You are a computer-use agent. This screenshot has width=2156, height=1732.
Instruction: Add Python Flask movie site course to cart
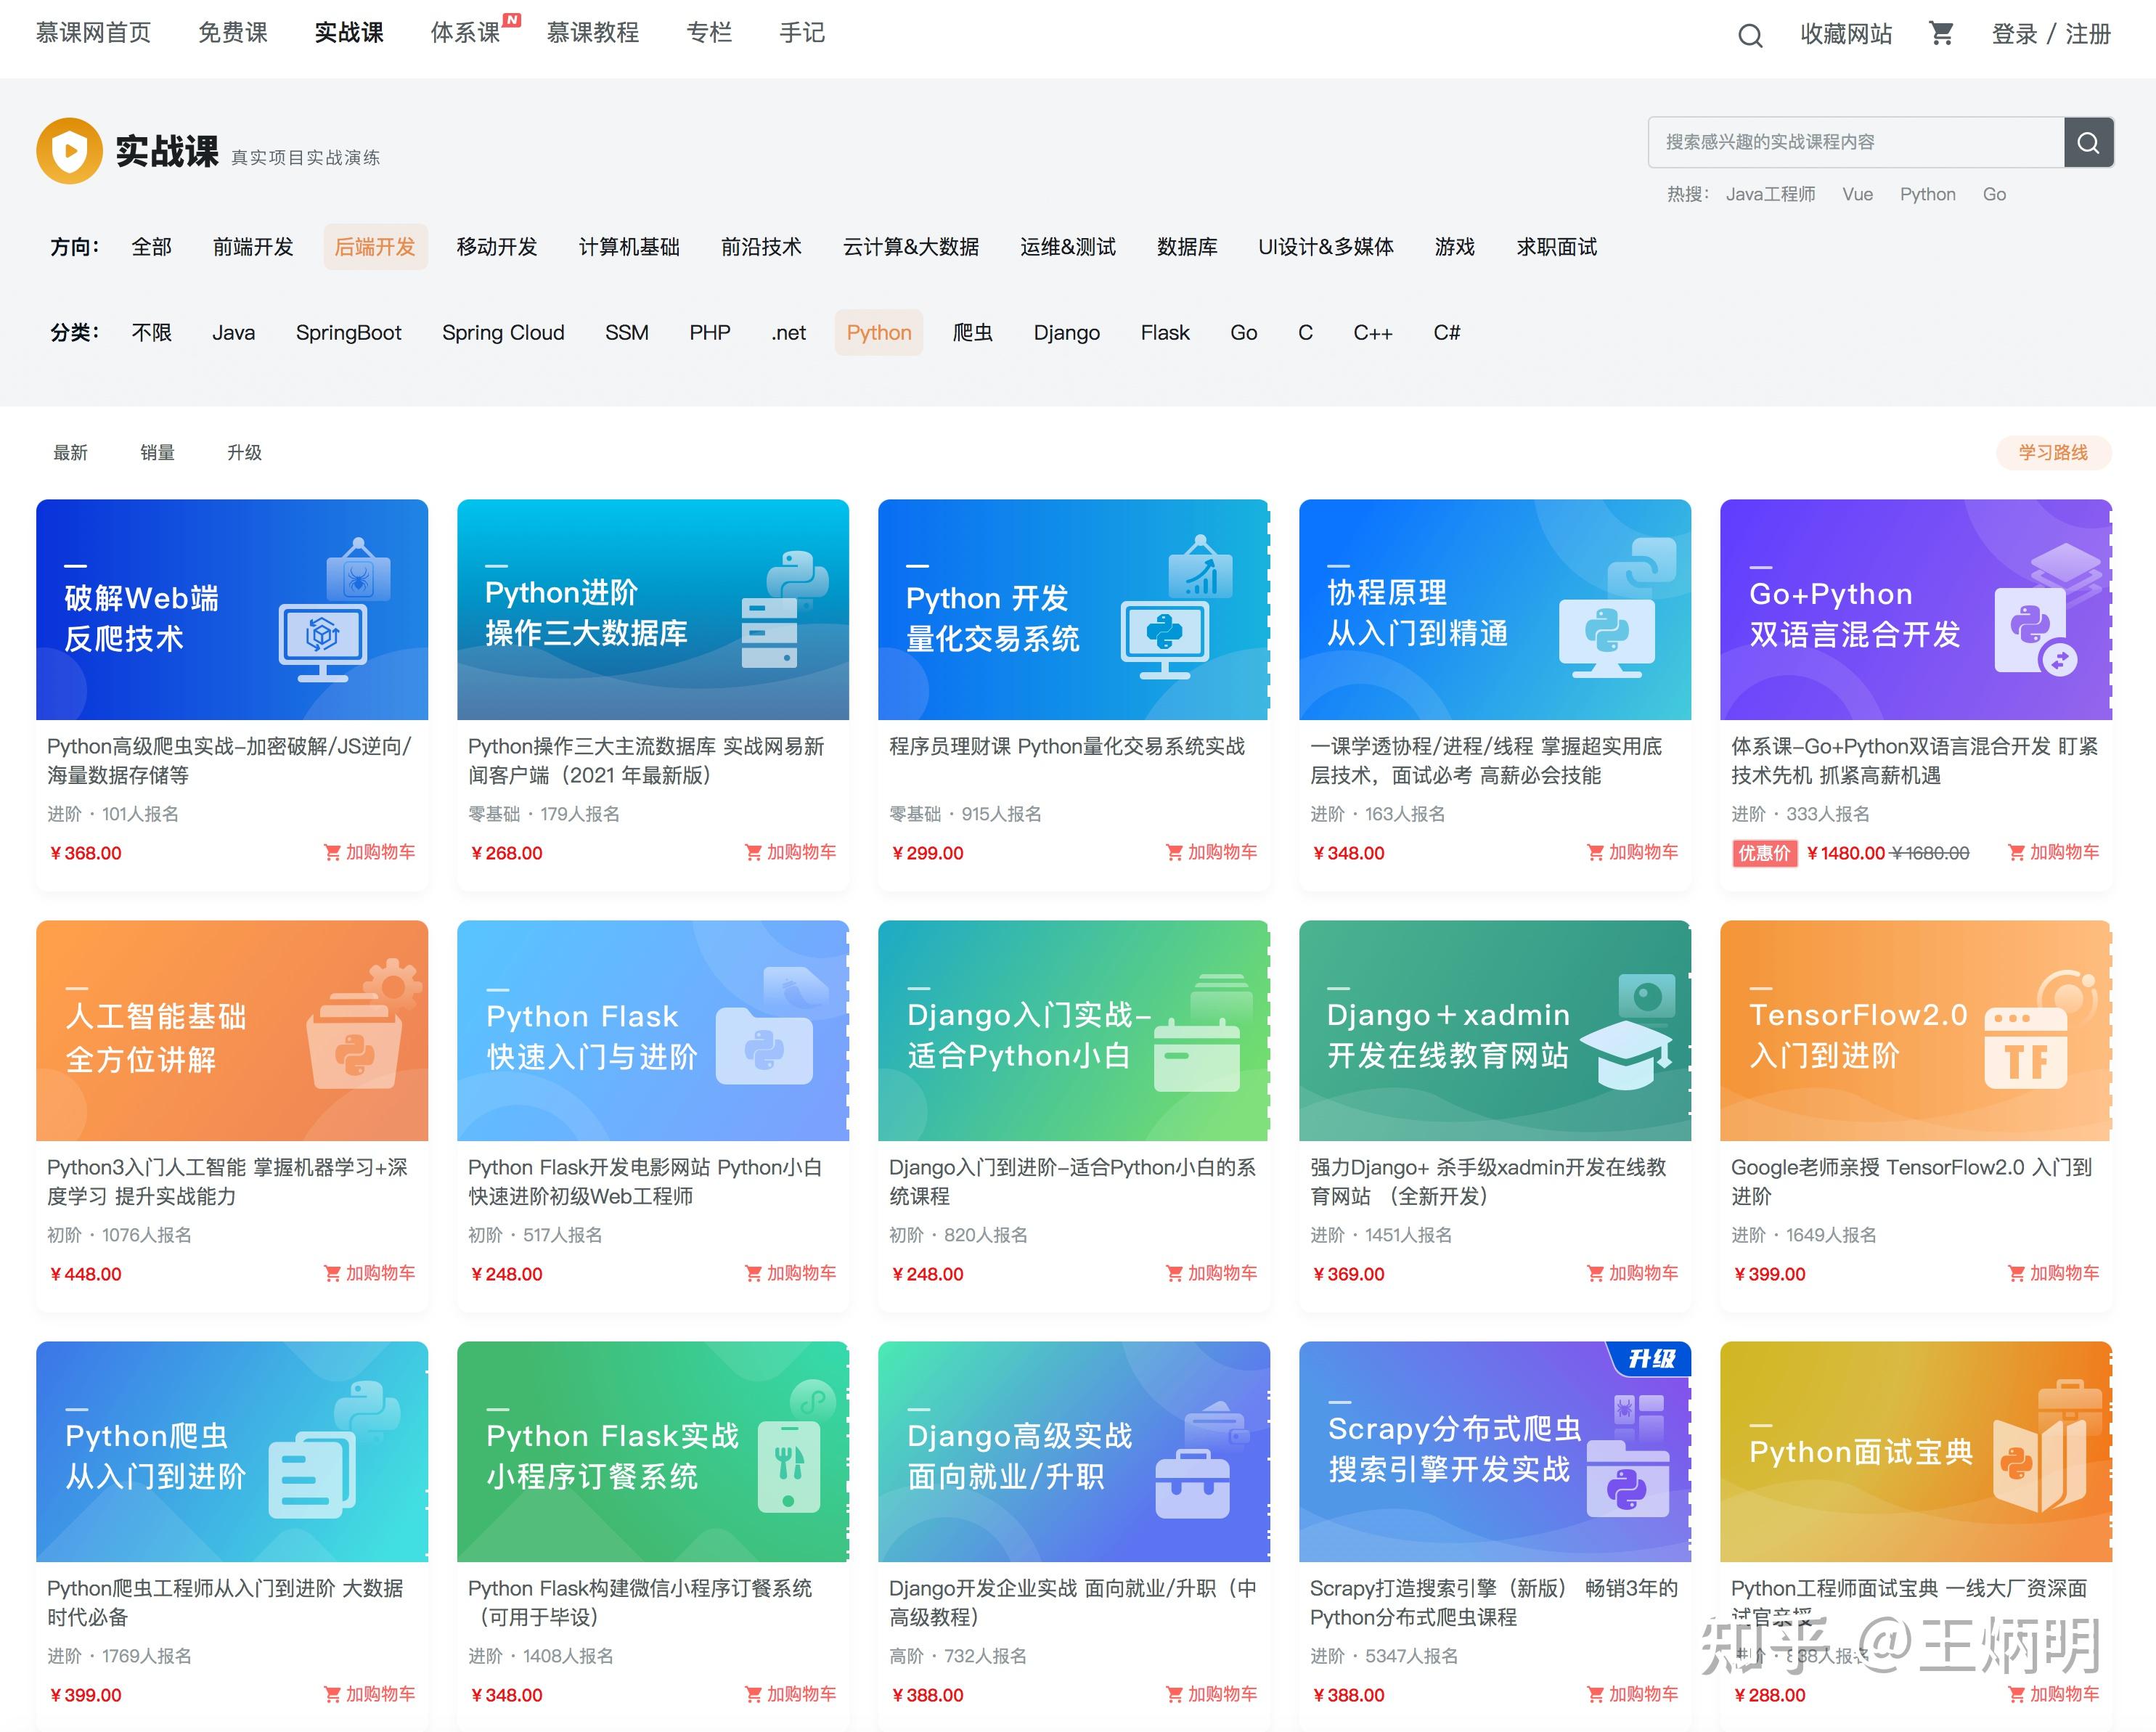click(790, 1273)
